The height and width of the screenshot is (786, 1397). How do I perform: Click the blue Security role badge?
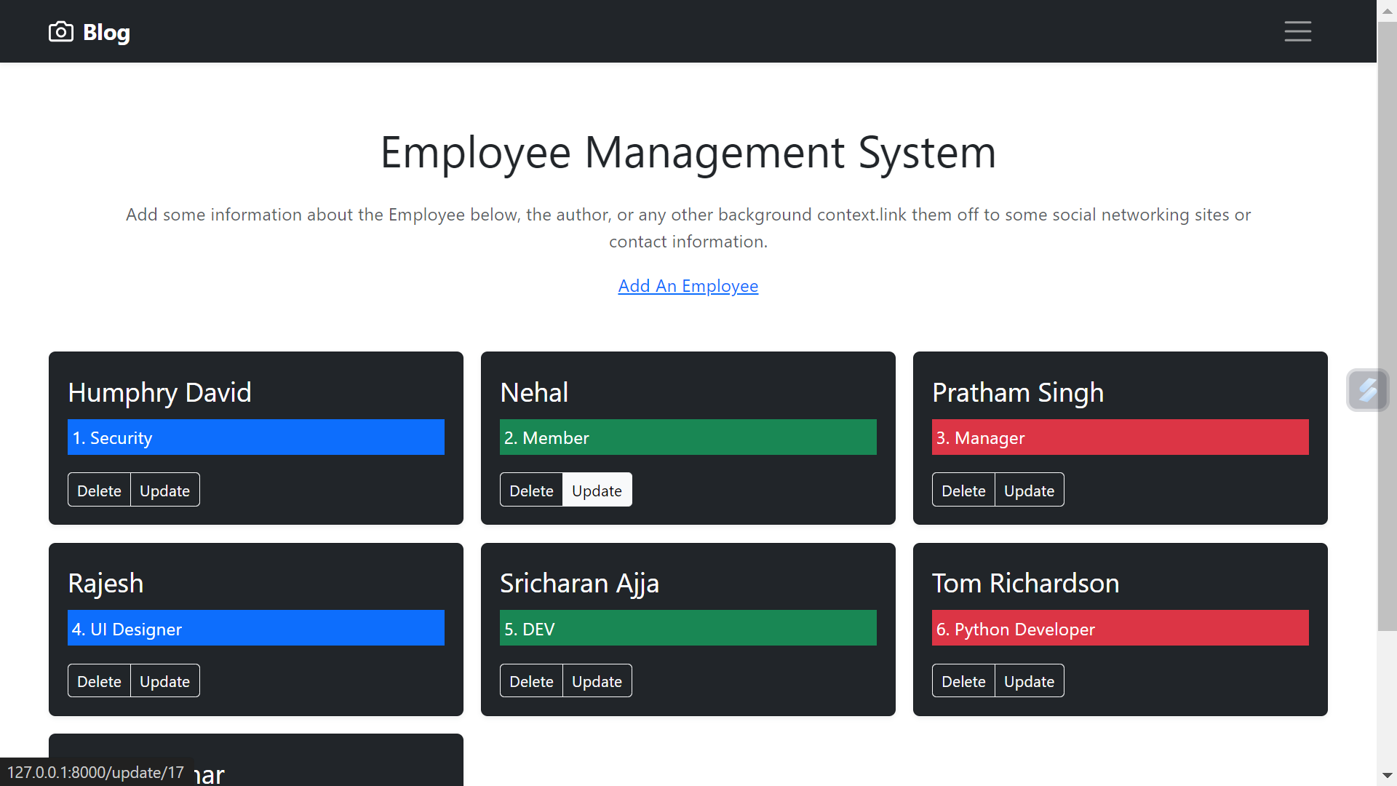[255, 437]
